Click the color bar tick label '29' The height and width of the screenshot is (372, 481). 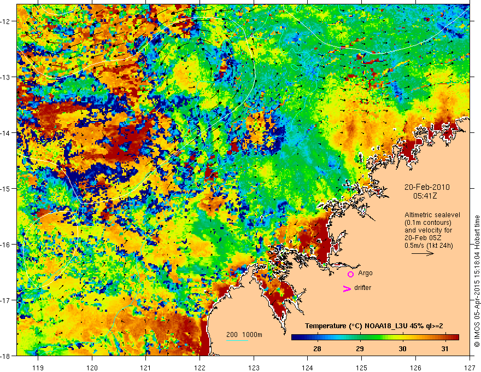point(360,348)
